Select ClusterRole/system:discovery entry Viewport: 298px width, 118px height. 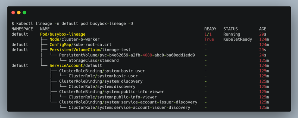tap(102, 86)
